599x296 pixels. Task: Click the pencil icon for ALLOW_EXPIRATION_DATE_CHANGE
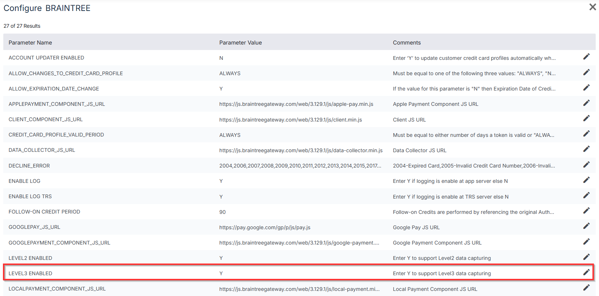click(586, 88)
